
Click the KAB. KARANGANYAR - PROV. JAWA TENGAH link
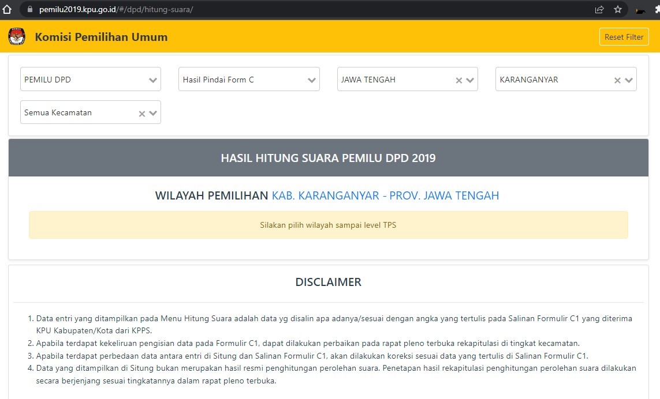pyautogui.click(x=385, y=195)
